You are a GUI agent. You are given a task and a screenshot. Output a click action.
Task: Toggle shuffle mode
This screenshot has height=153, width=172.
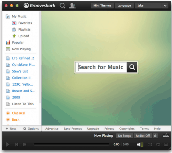[x=150, y=144]
